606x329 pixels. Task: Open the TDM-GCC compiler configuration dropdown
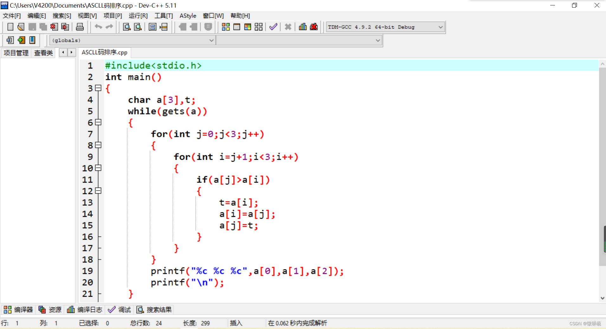(440, 27)
